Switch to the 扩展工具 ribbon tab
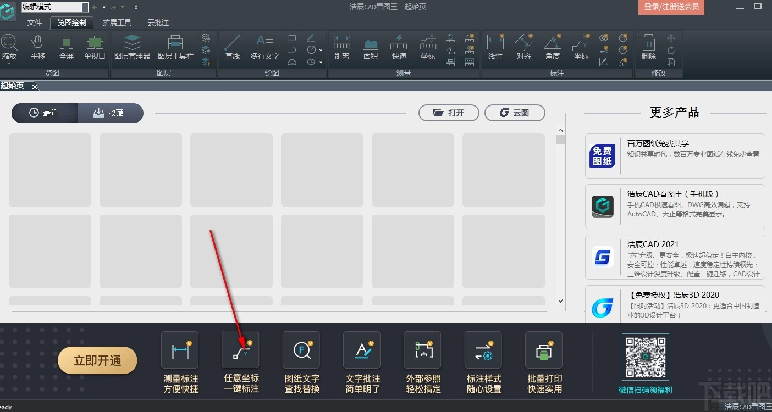Image resolution: width=772 pixels, height=412 pixels. pos(117,23)
